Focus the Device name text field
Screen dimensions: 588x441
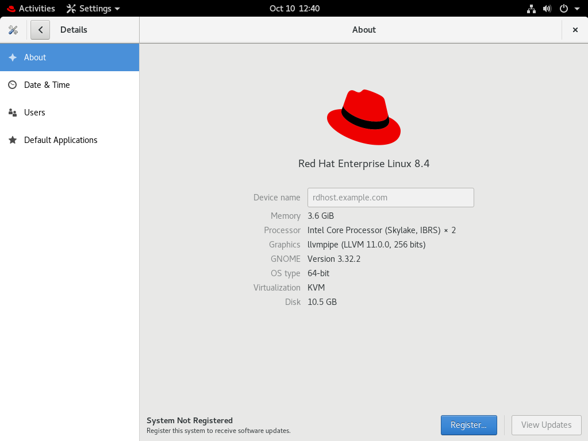[390, 198]
